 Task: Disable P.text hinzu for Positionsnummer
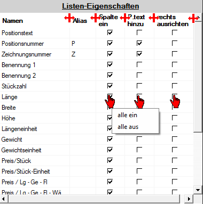coord(139,43)
